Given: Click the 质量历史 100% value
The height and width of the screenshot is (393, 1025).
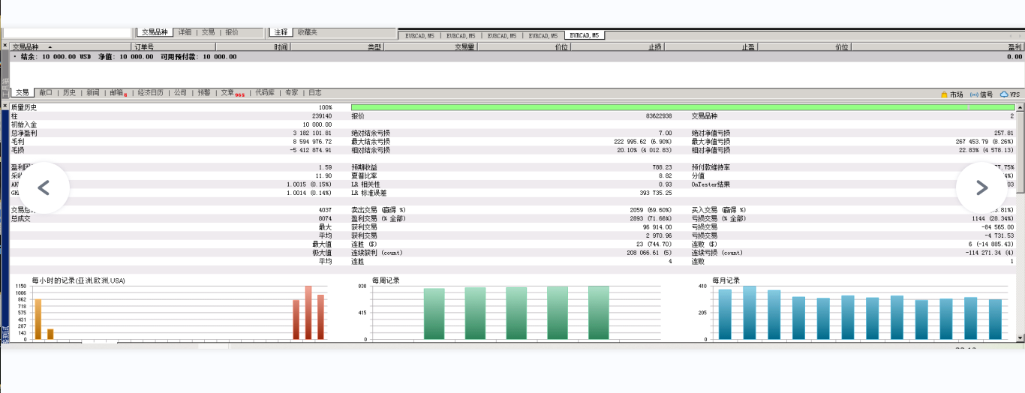Looking at the screenshot, I should 325,108.
